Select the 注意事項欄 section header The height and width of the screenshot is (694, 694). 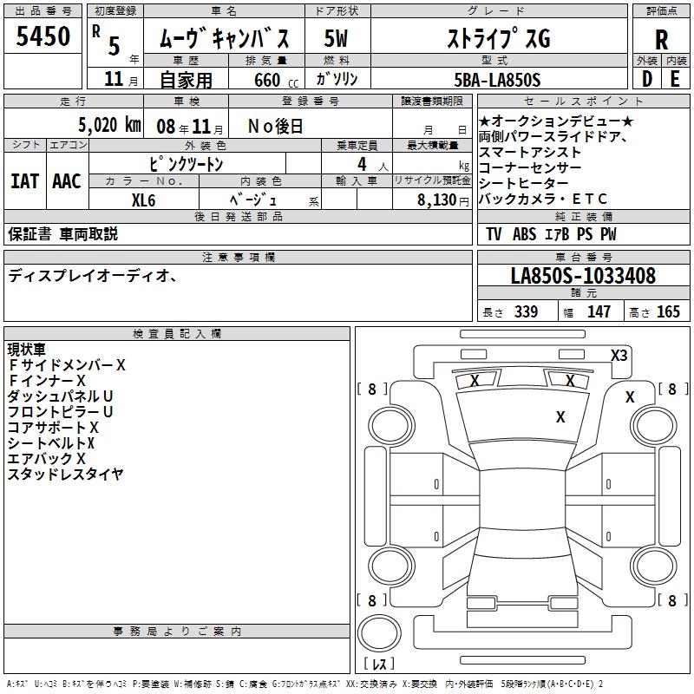(238, 257)
